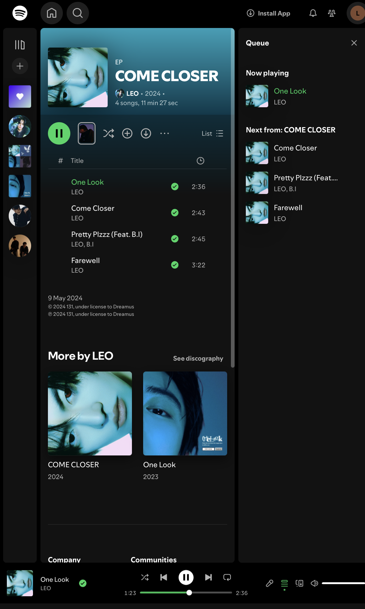Open Friend Activity icon
Viewport: 365px width, 609px height.
[x=332, y=13]
